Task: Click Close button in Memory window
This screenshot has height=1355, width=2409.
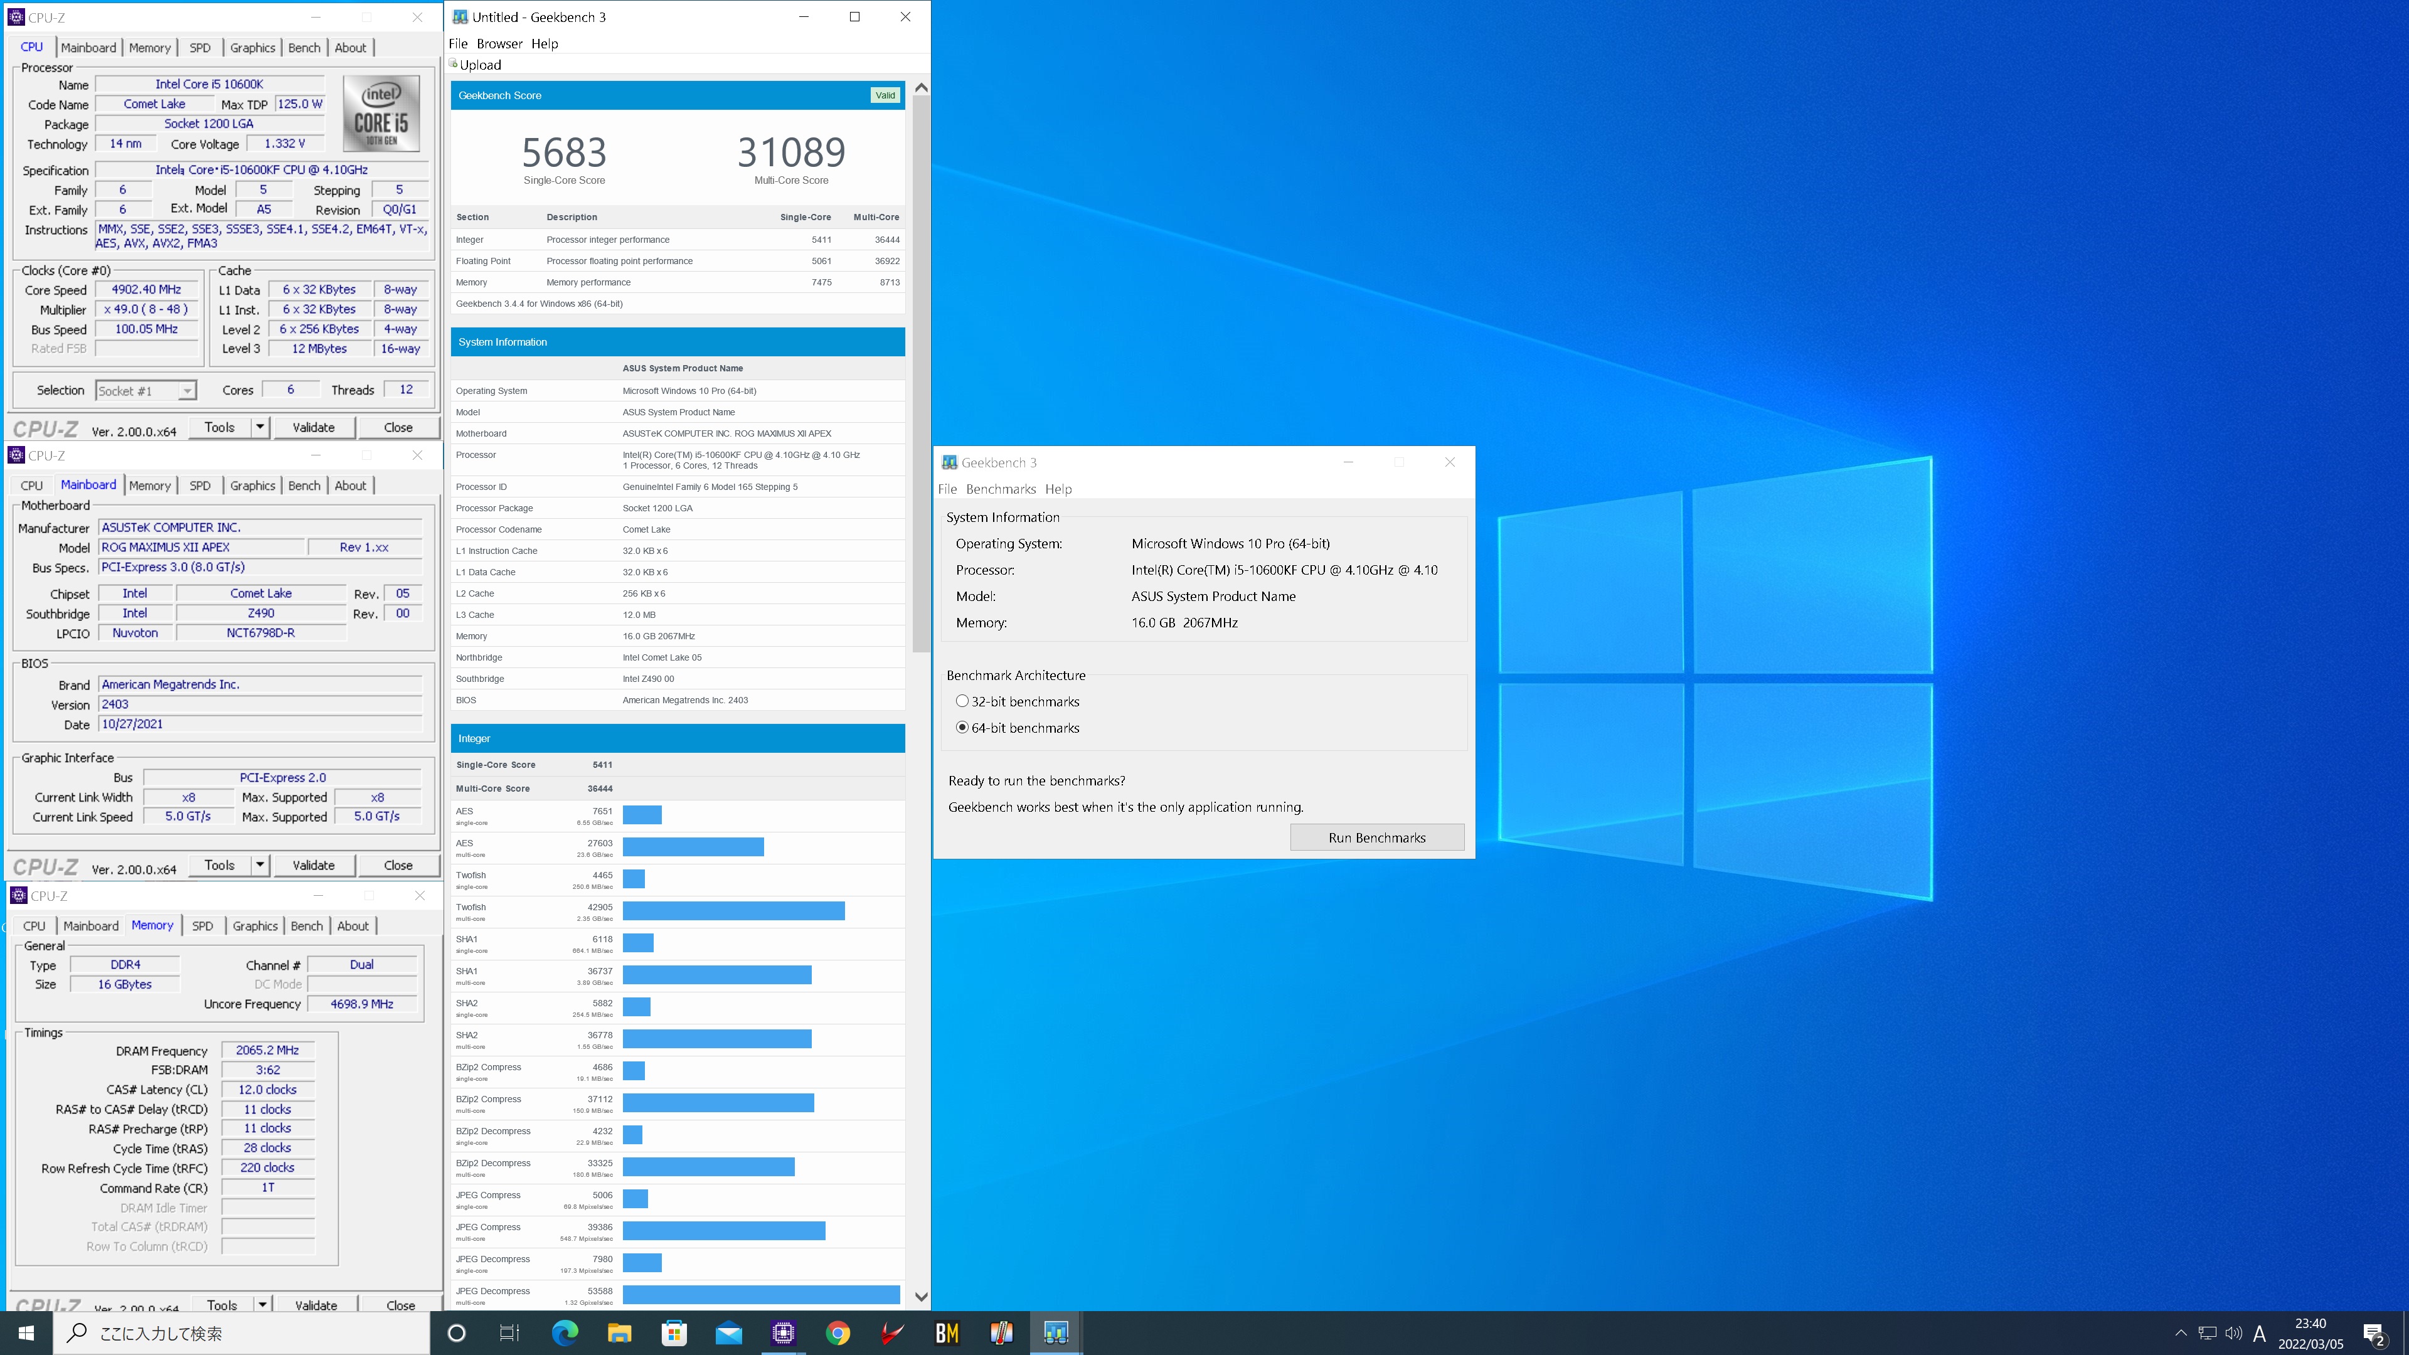Action: click(400, 1305)
